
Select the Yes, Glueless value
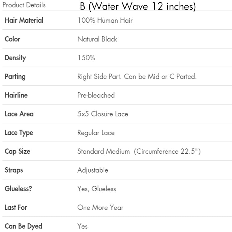[97, 189]
